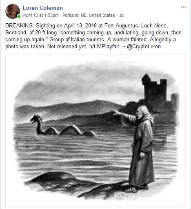Click the serpent's middle hump in the water
Viewport: 191px width, 209px height.
[x=71, y=130]
